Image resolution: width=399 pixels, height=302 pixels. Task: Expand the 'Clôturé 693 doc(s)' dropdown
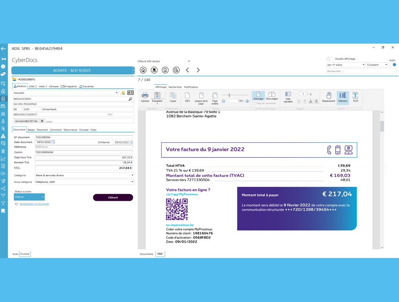coord(189,61)
